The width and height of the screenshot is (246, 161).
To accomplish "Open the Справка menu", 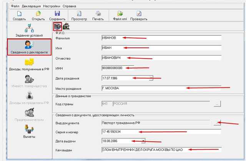I will (x=69, y=6).
